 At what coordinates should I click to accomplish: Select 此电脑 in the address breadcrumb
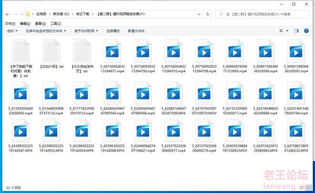coord(41,14)
